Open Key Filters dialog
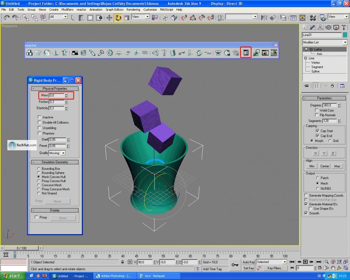 click(x=275, y=268)
